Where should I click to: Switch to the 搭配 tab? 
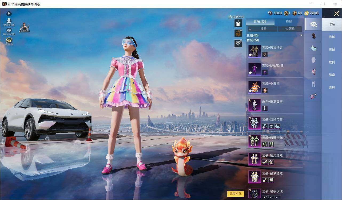[x=289, y=22]
